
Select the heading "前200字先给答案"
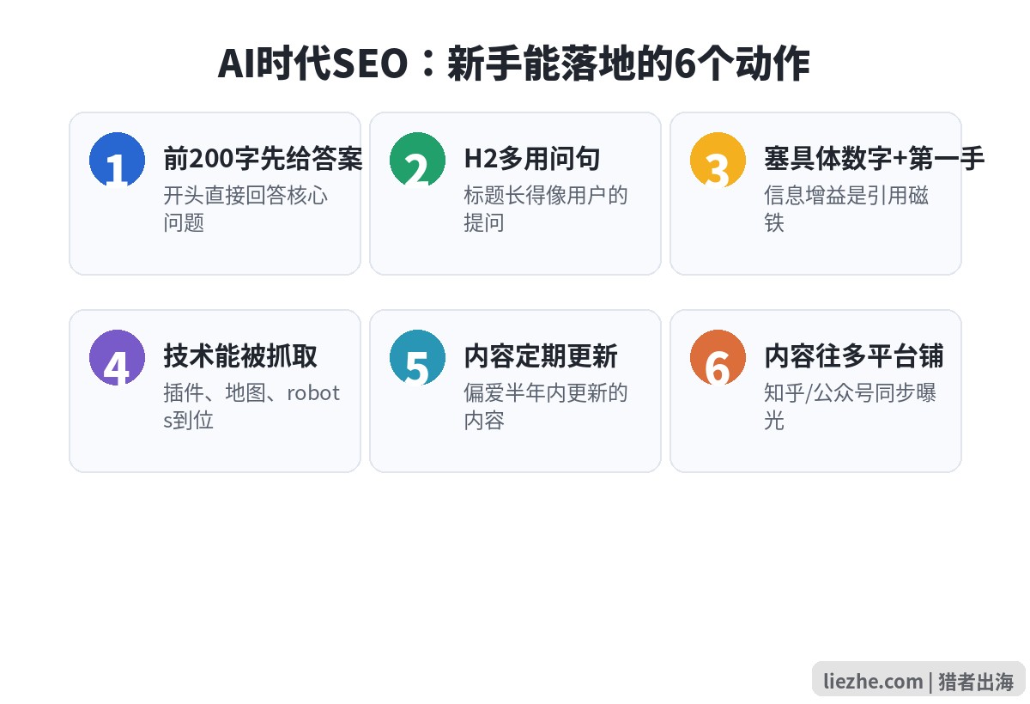[264, 159]
